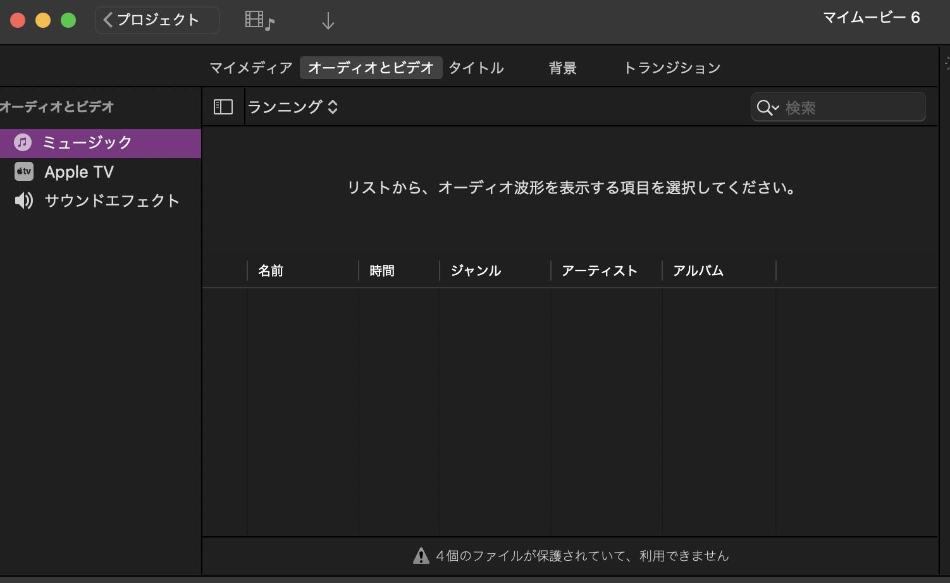Click the 検索 search field
The width and height of the screenshot is (950, 583).
(839, 107)
